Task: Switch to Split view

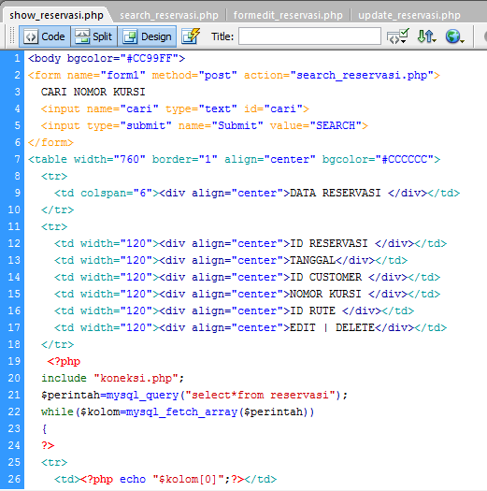Action: pos(93,36)
